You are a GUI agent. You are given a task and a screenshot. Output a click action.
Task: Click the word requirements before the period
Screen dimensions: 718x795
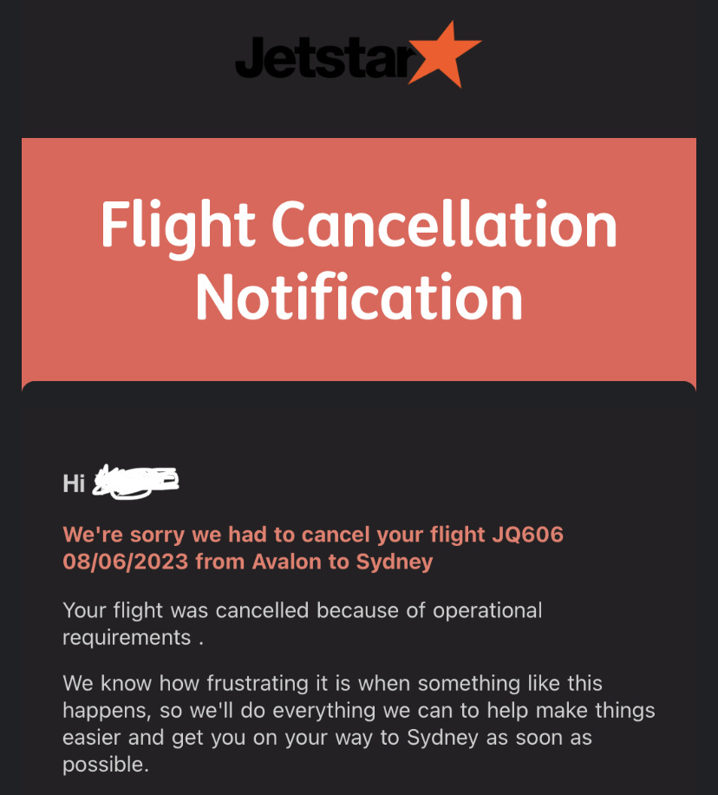tap(127, 638)
